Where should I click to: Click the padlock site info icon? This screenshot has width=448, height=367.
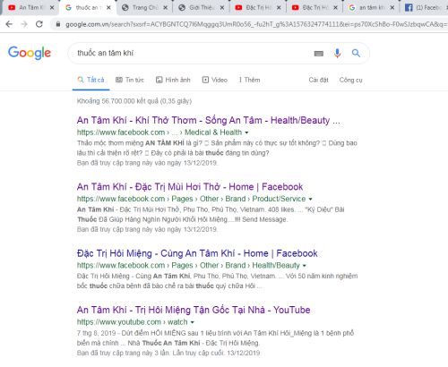[x=58, y=24]
